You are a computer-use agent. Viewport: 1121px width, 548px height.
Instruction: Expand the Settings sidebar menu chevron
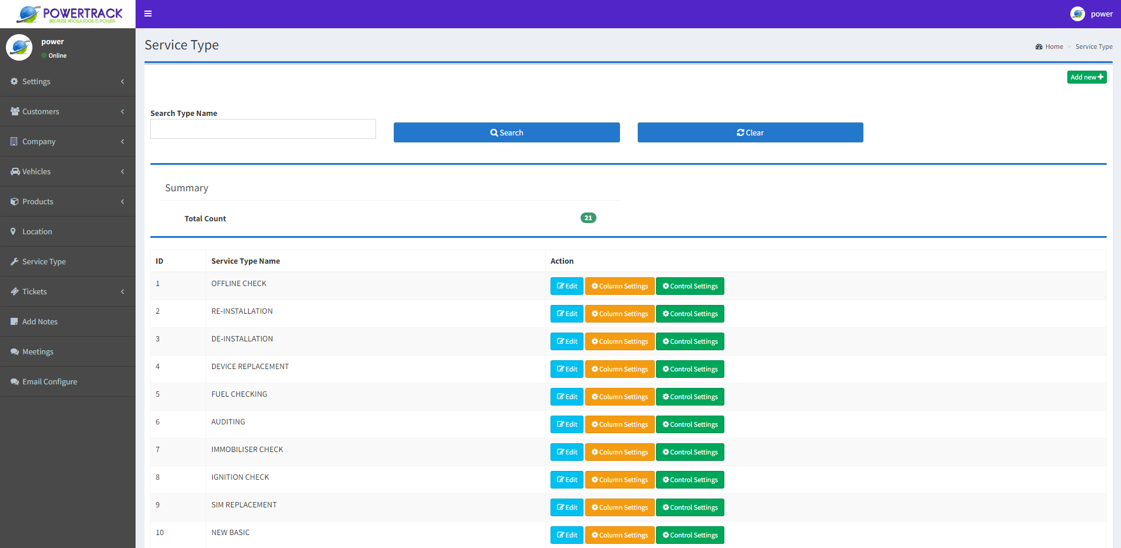(123, 81)
